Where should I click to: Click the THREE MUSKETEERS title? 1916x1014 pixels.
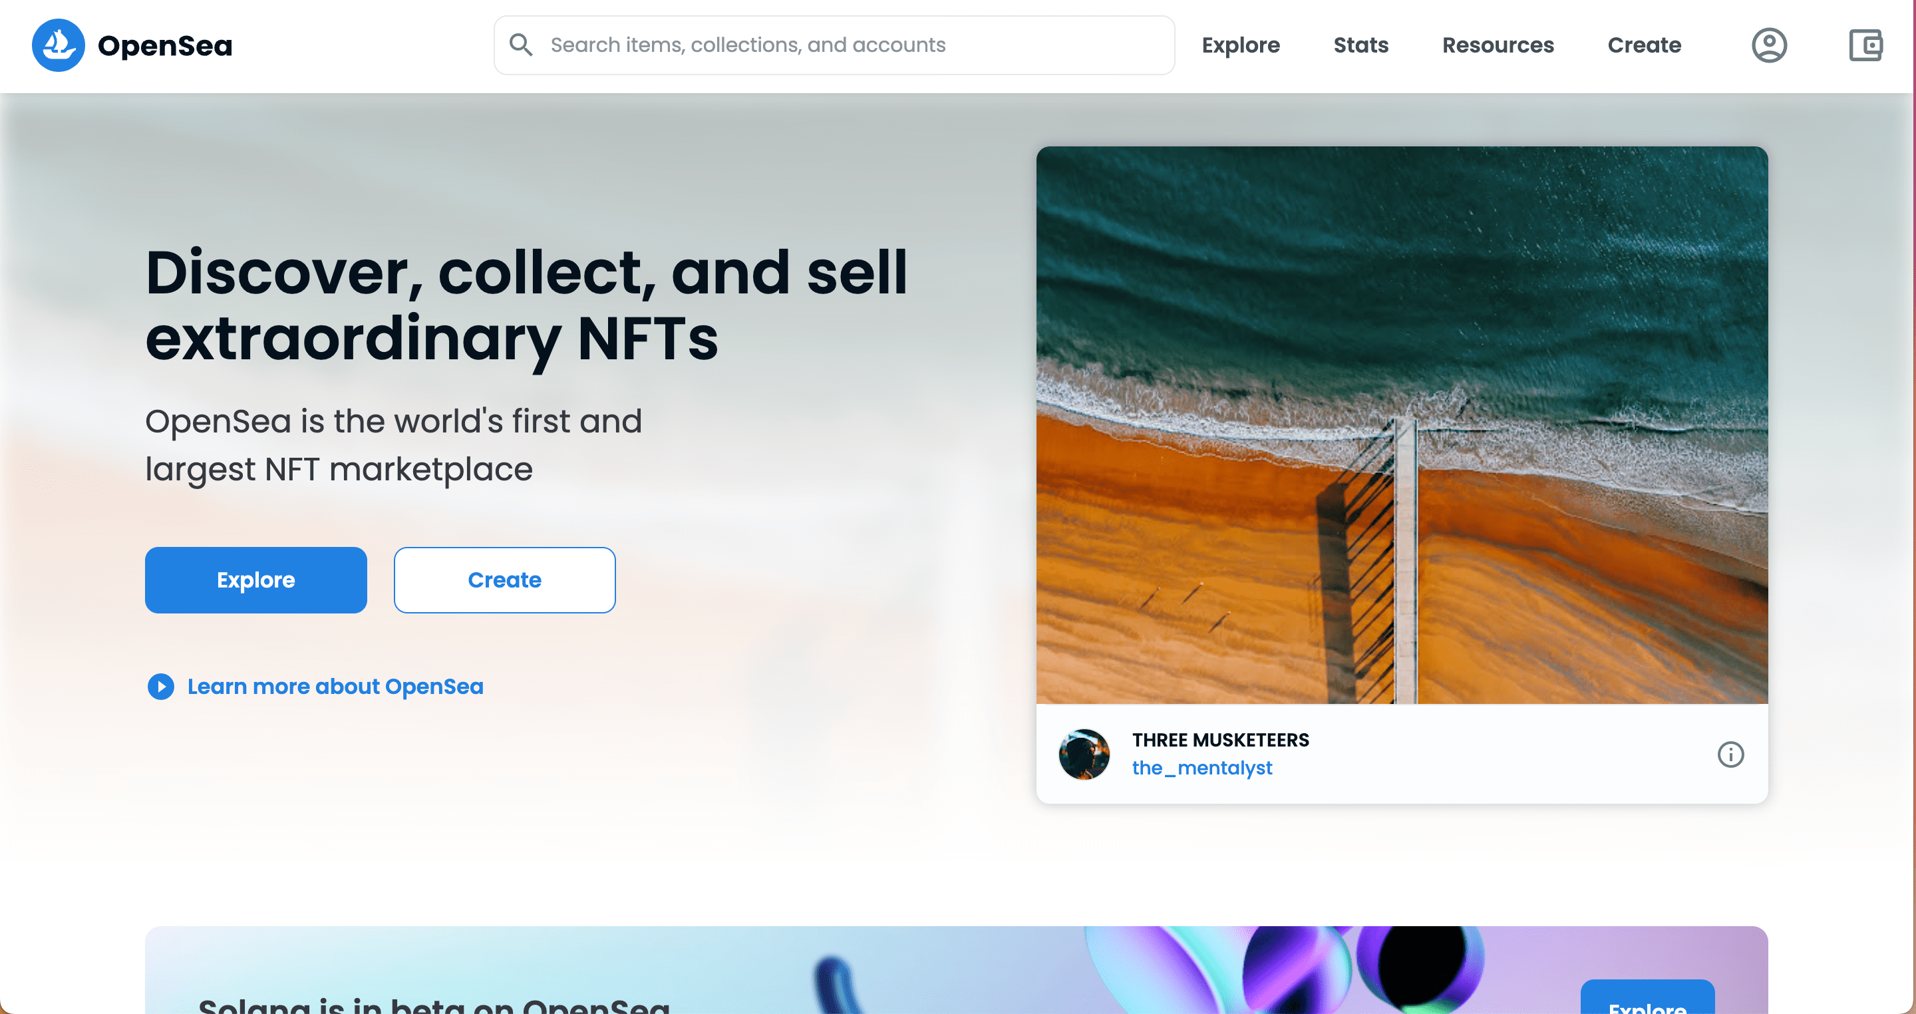point(1221,741)
